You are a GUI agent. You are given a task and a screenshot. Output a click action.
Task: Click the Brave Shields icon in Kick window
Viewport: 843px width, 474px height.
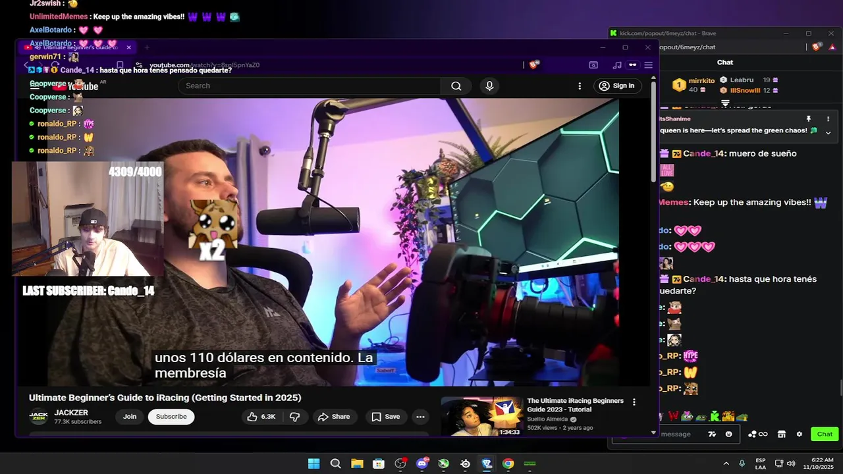pos(817,47)
